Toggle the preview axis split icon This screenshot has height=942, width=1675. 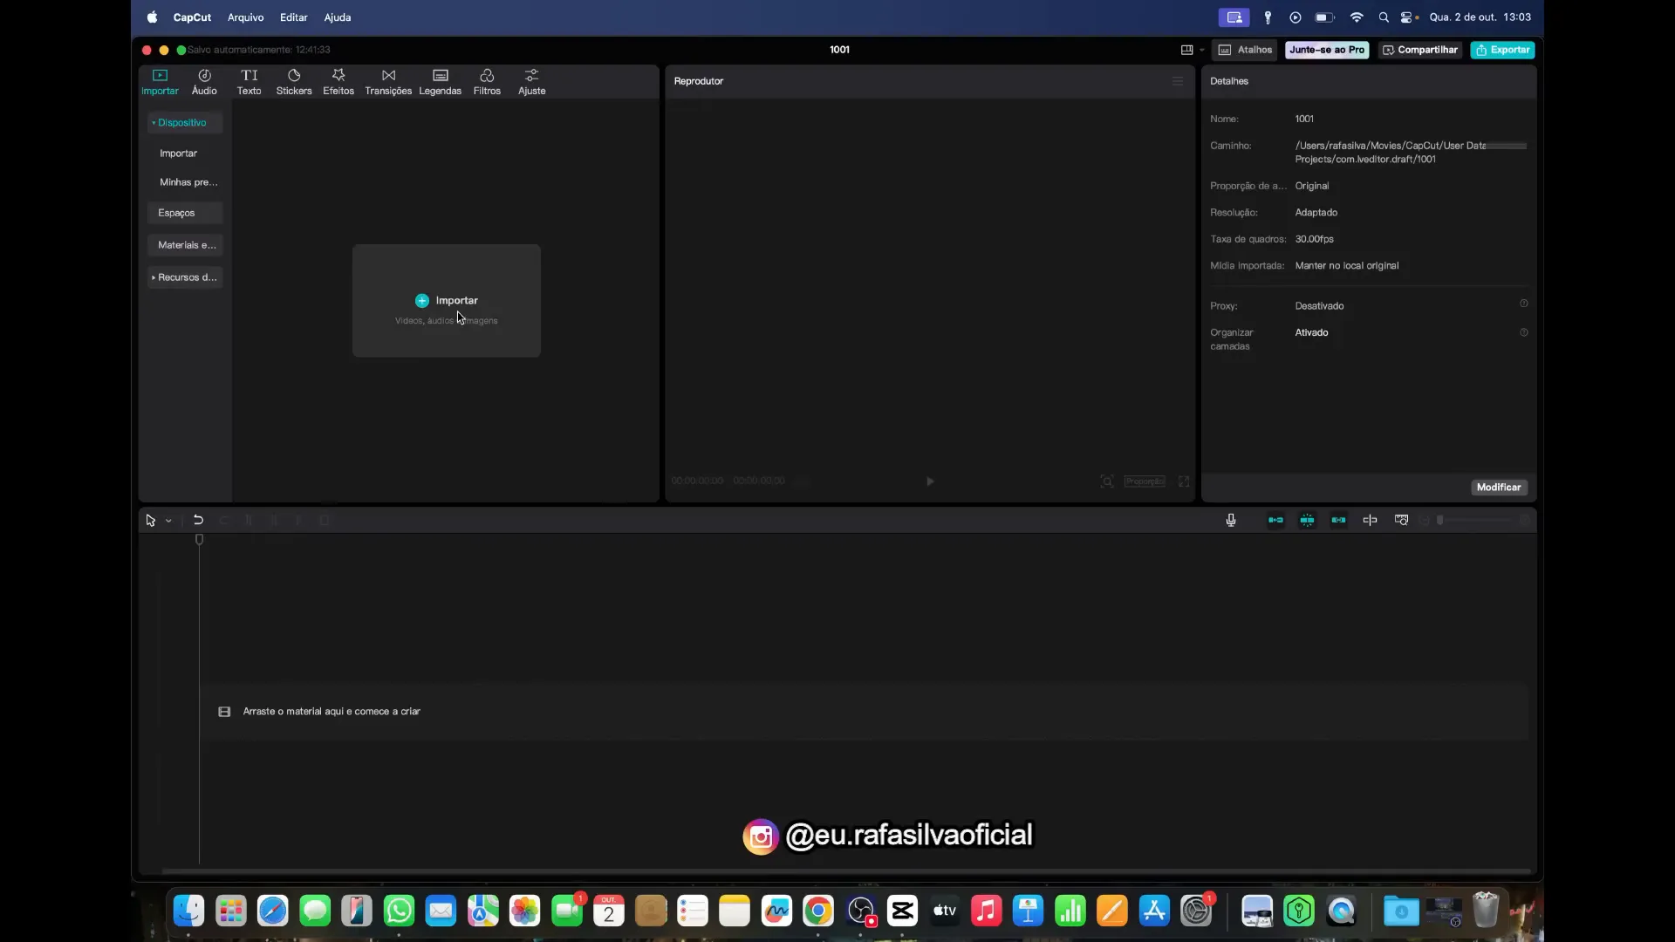(x=1370, y=520)
